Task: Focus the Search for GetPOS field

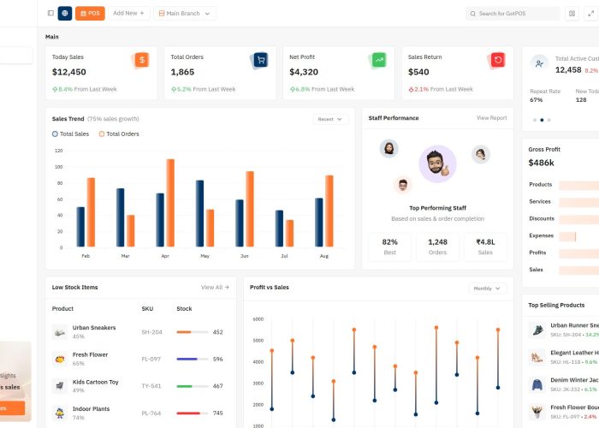Action: (513, 14)
